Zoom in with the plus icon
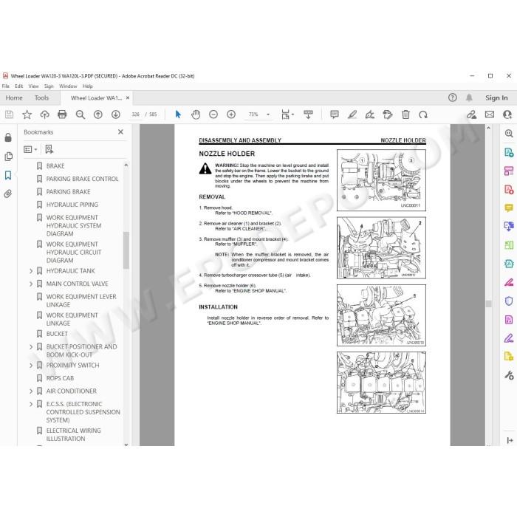This screenshot has width=517, height=517. tap(231, 114)
